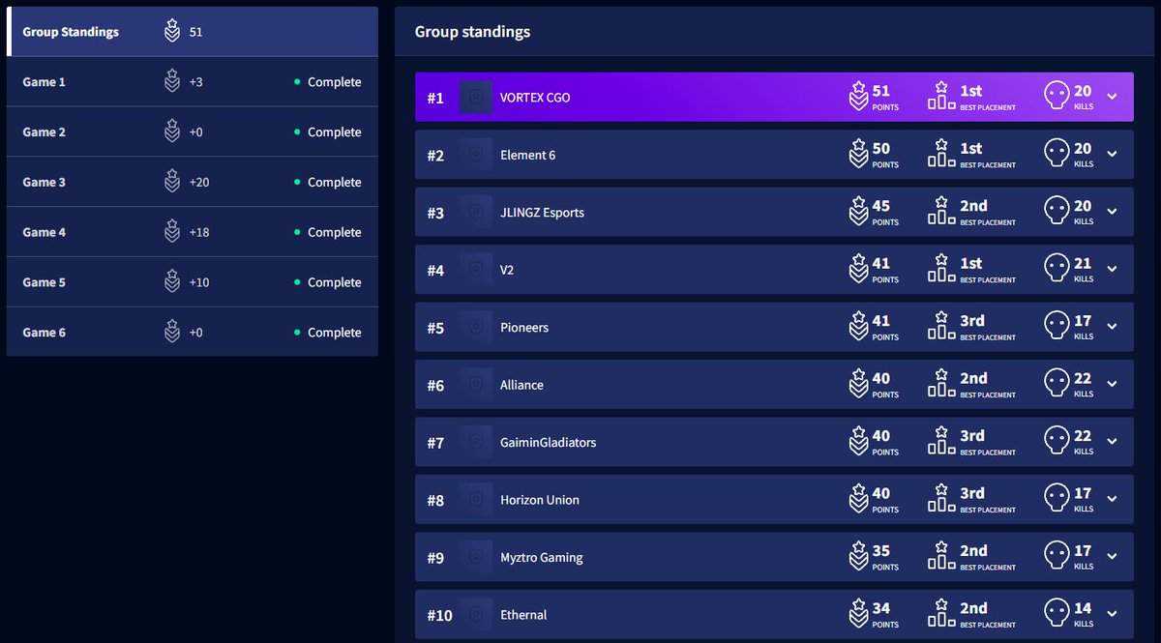Select Game 1 in sidebar

[x=193, y=82]
